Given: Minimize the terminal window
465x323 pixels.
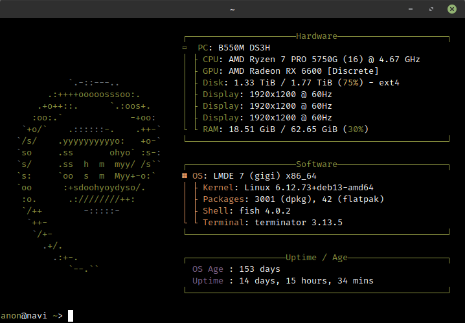Looking at the screenshot, I should coord(411,9).
